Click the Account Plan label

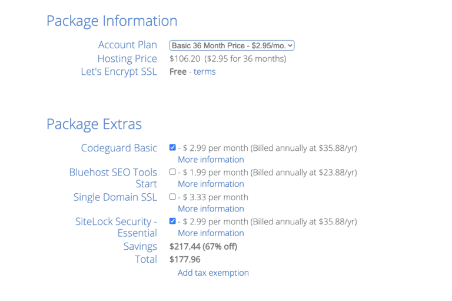127,45
